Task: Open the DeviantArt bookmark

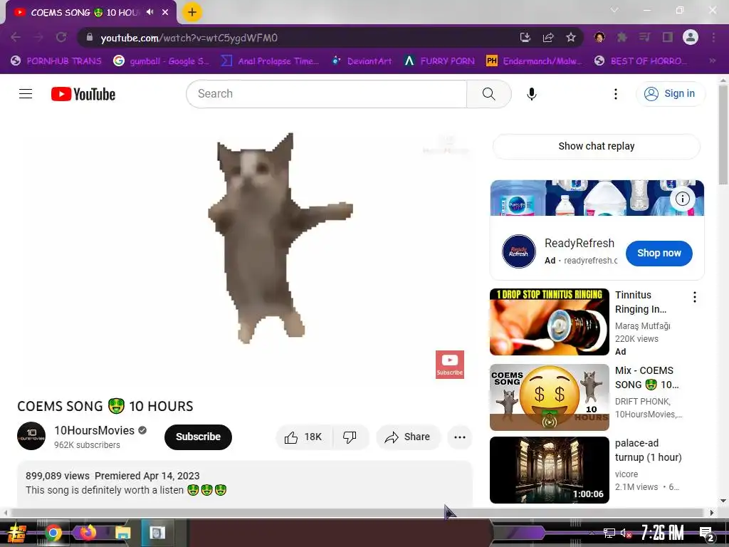Action: click(x=362, y=61)
